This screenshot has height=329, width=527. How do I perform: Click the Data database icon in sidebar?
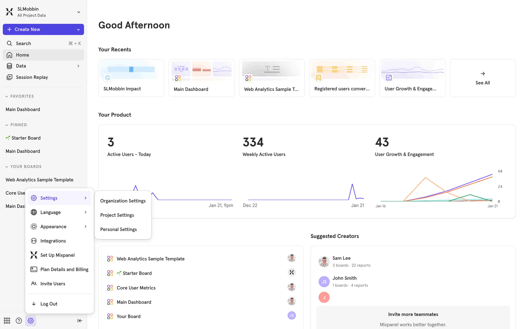tap(9, 66)
